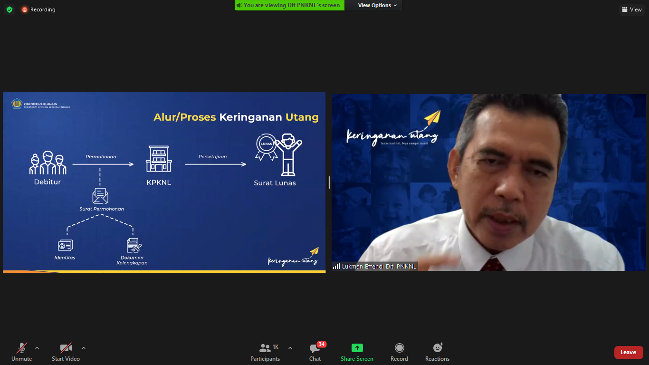Expand the arrow next to Participants
The height and width of the screenshot is (365, 649).
(x=290, y=348)
